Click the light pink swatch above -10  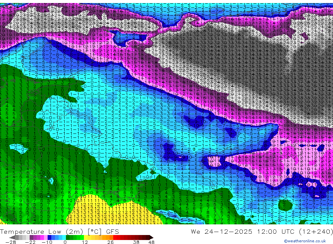tap(46, 237)
